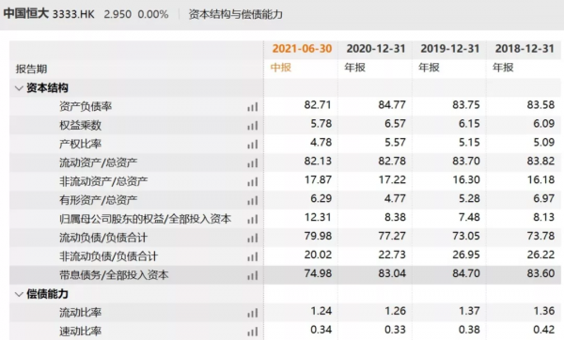Open chart icon for 非流动资产/总资产 row
Screen dimensions: 564x340
(x=253, y=182)
